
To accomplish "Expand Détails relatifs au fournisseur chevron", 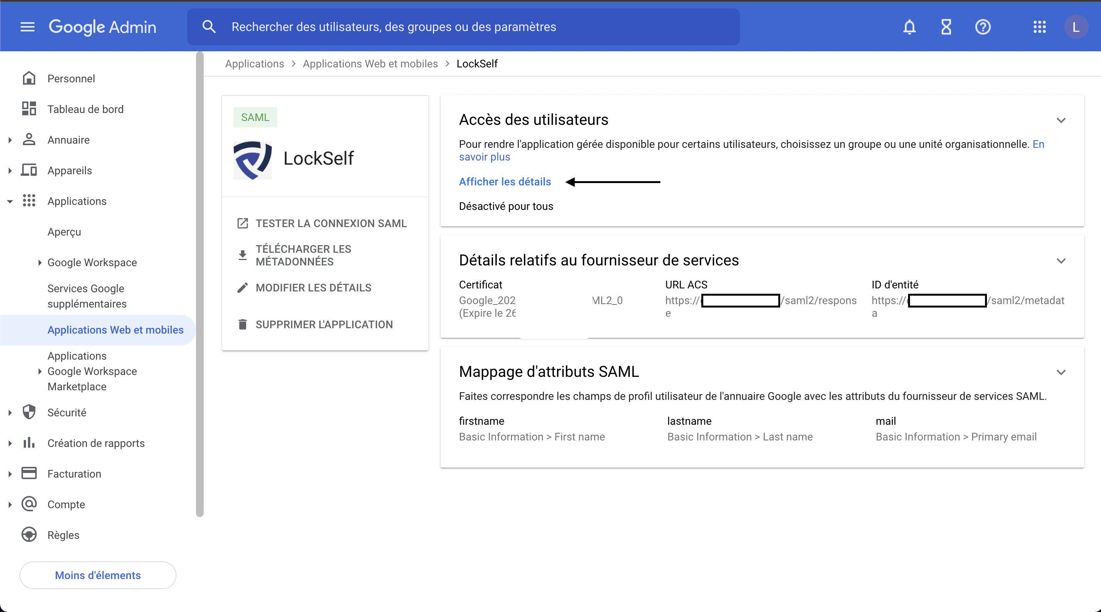I will [x=1061, y=260].
